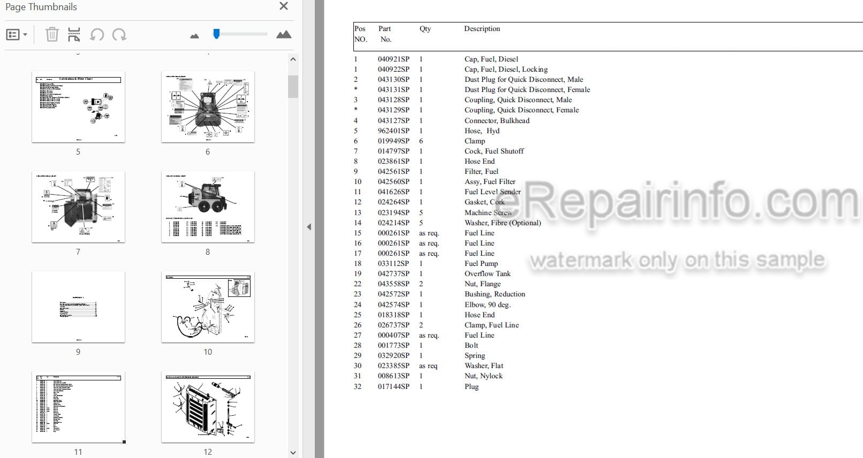The height and width of the screenshot is (458, 863).
Task: Click part number 000407SP
Action: tap(393, 335)
